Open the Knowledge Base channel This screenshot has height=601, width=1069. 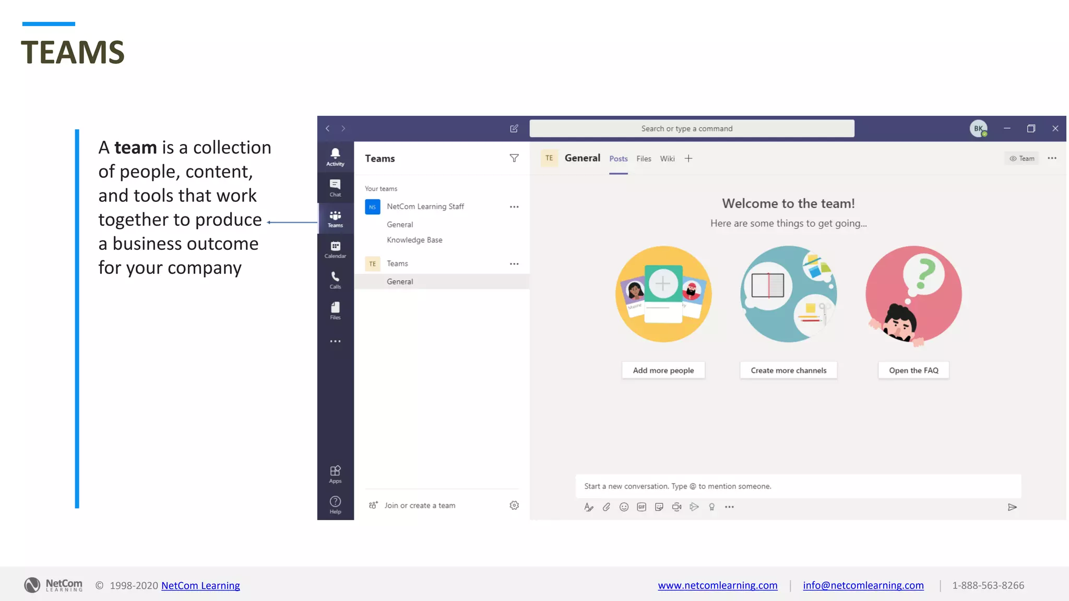(414, 240)
